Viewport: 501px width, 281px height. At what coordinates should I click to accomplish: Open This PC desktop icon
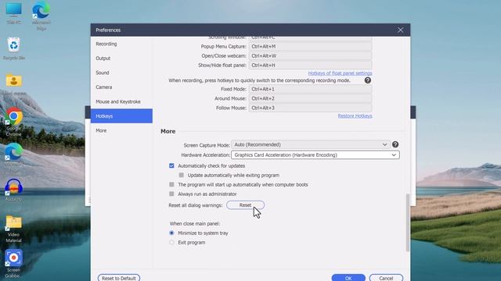[x=14, y=12]
